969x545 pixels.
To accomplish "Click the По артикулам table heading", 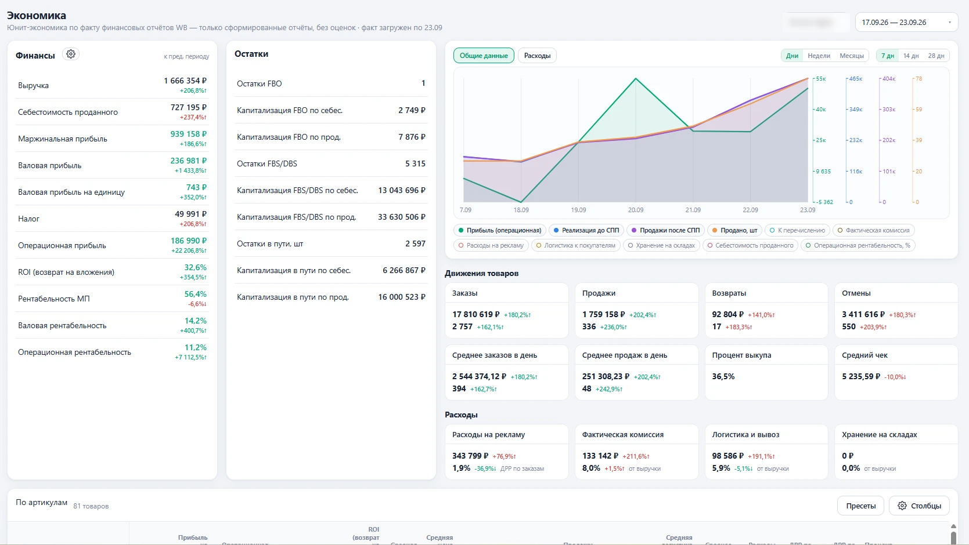I will tap(41, 503).
